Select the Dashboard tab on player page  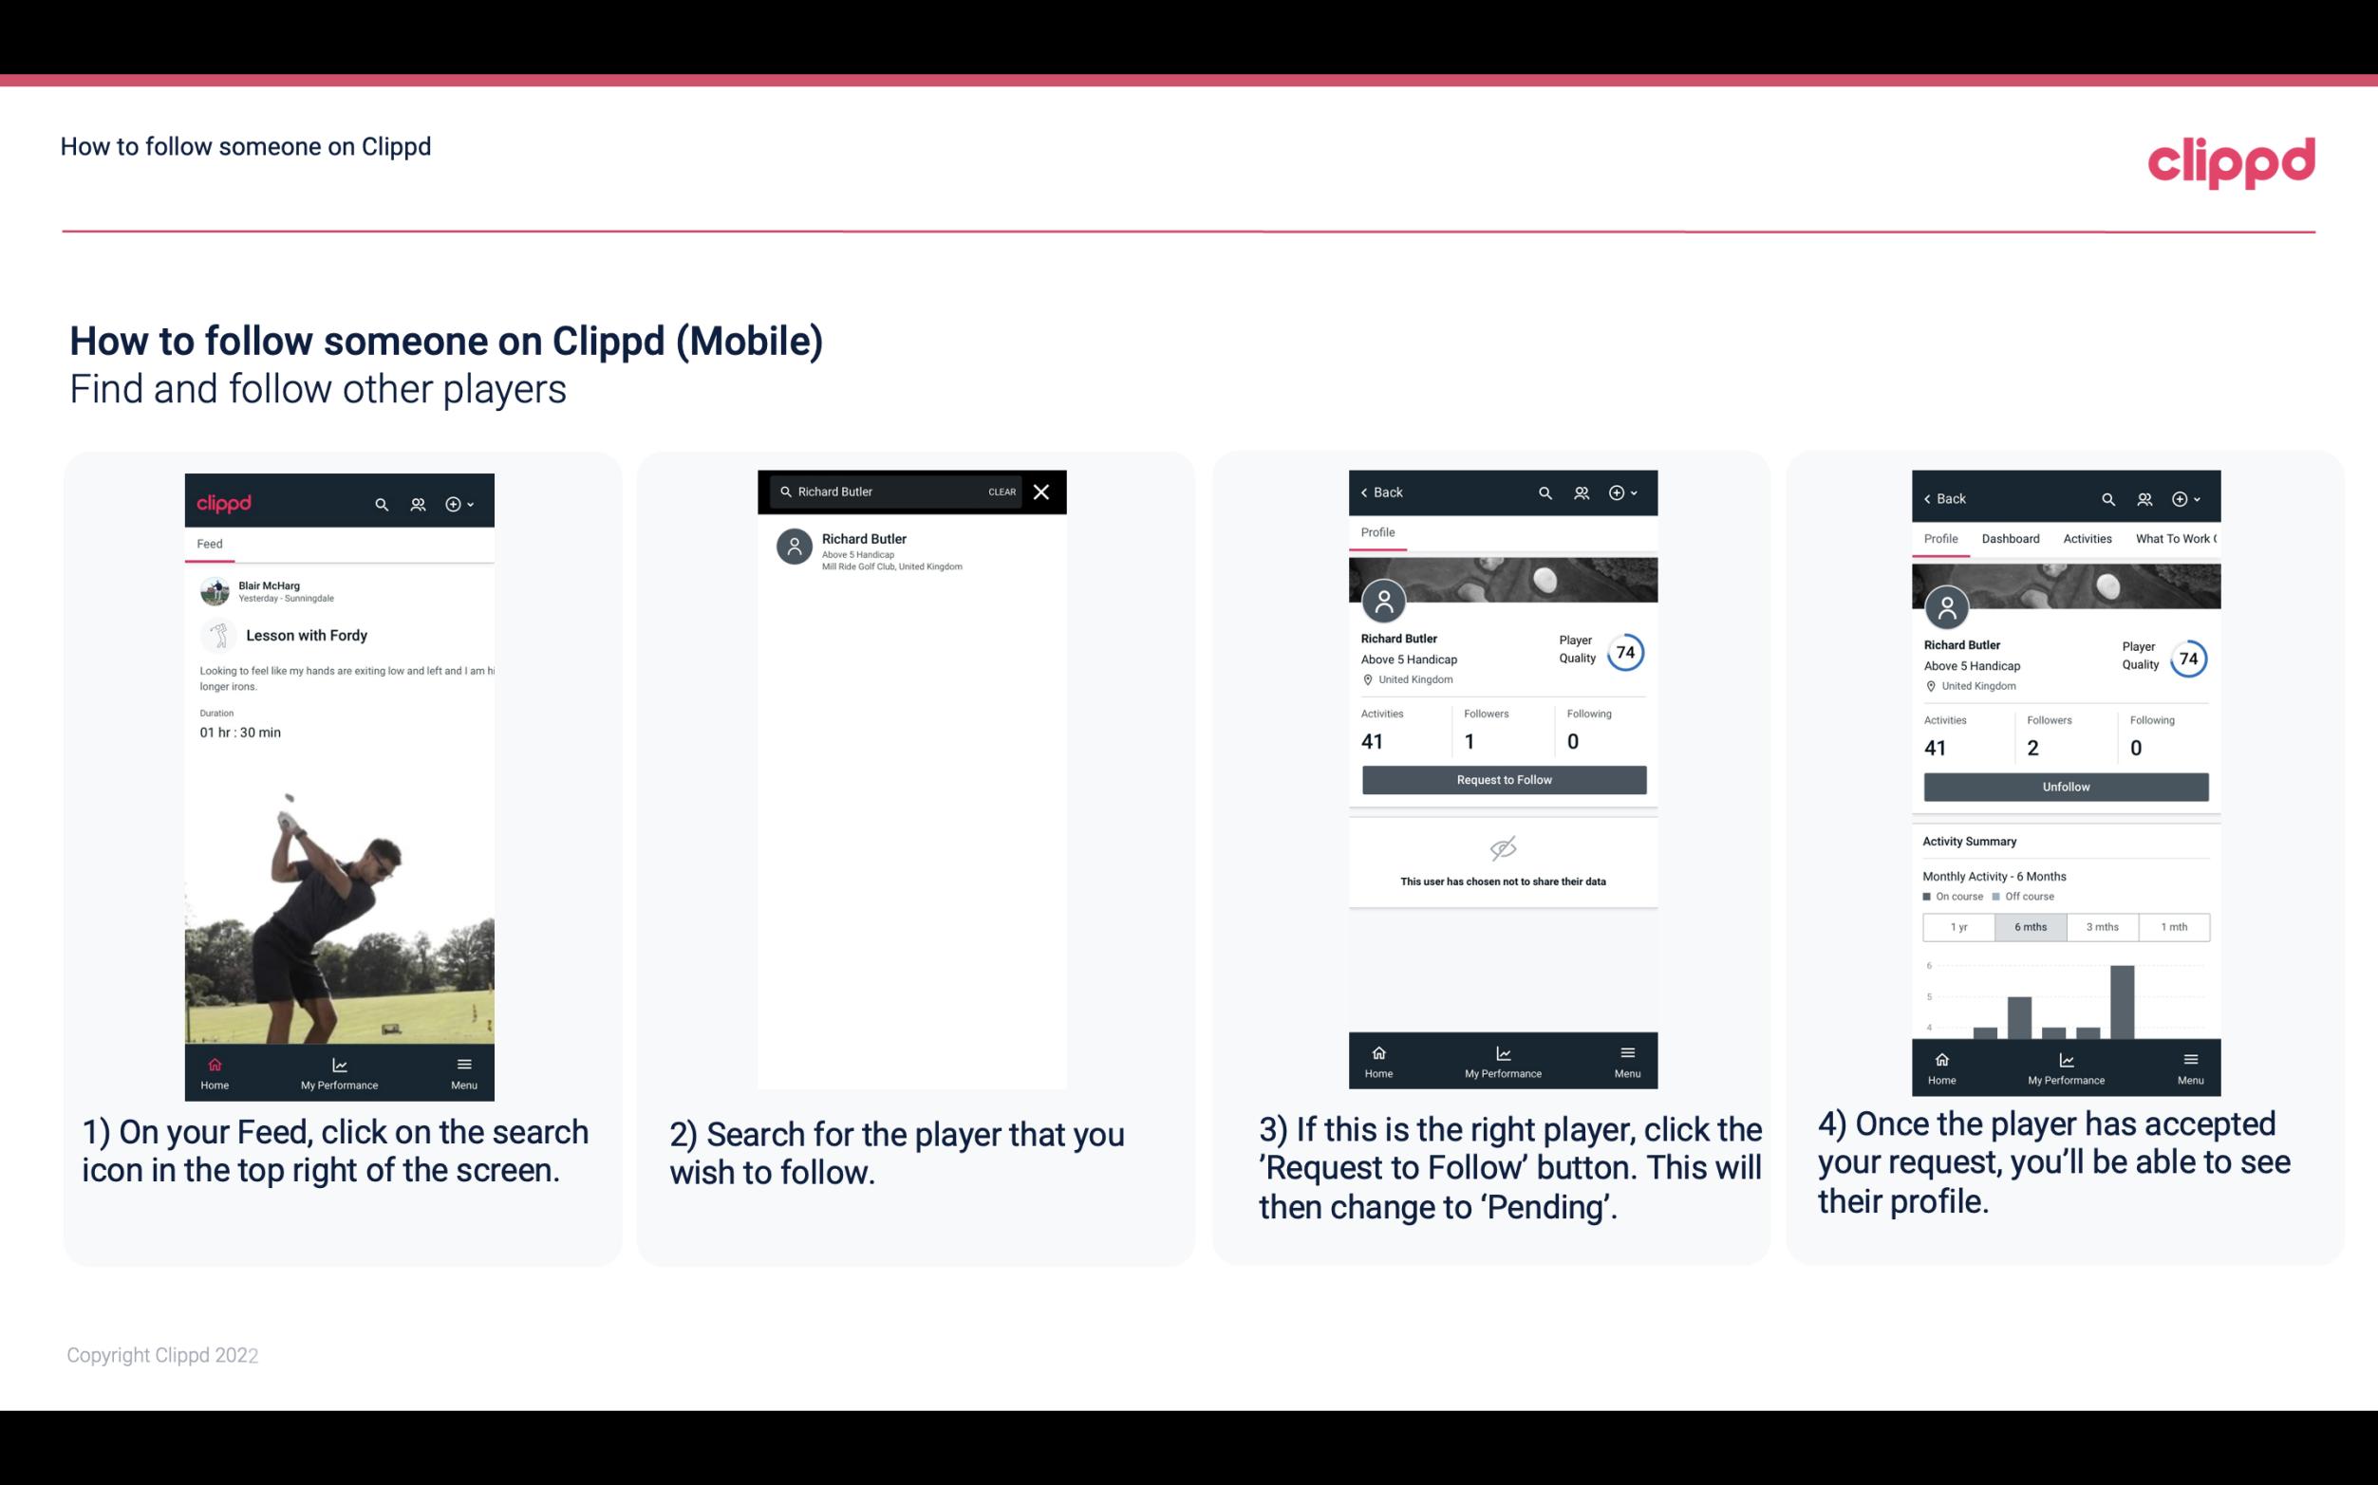coord(2012,539)
